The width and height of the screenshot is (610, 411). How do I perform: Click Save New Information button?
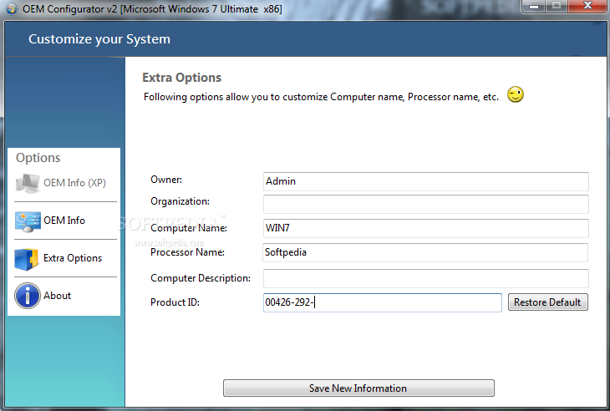click(358, 388)
